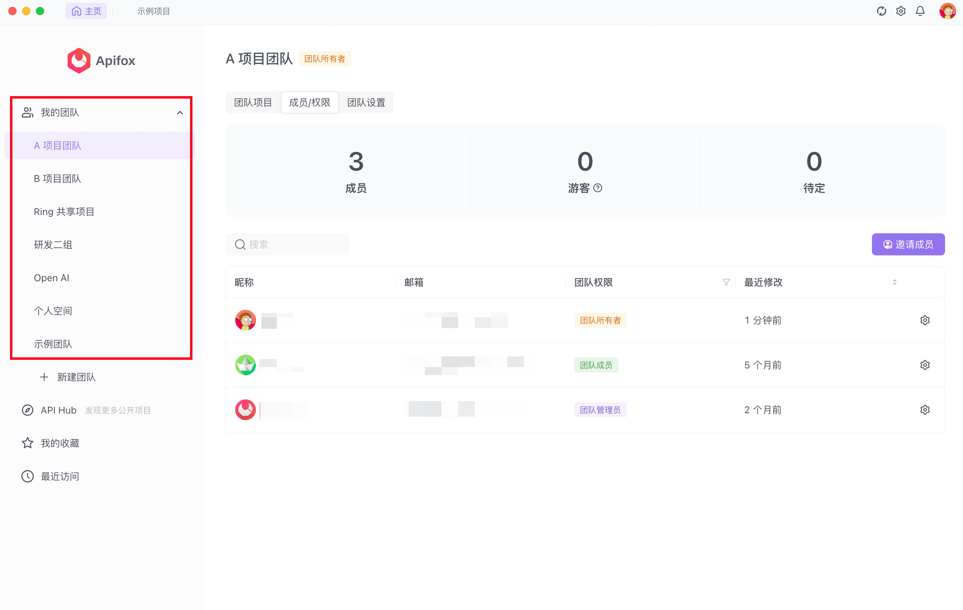
Task: Select B 项目团队 in sidebar
Action: click(x=58, y=179)
